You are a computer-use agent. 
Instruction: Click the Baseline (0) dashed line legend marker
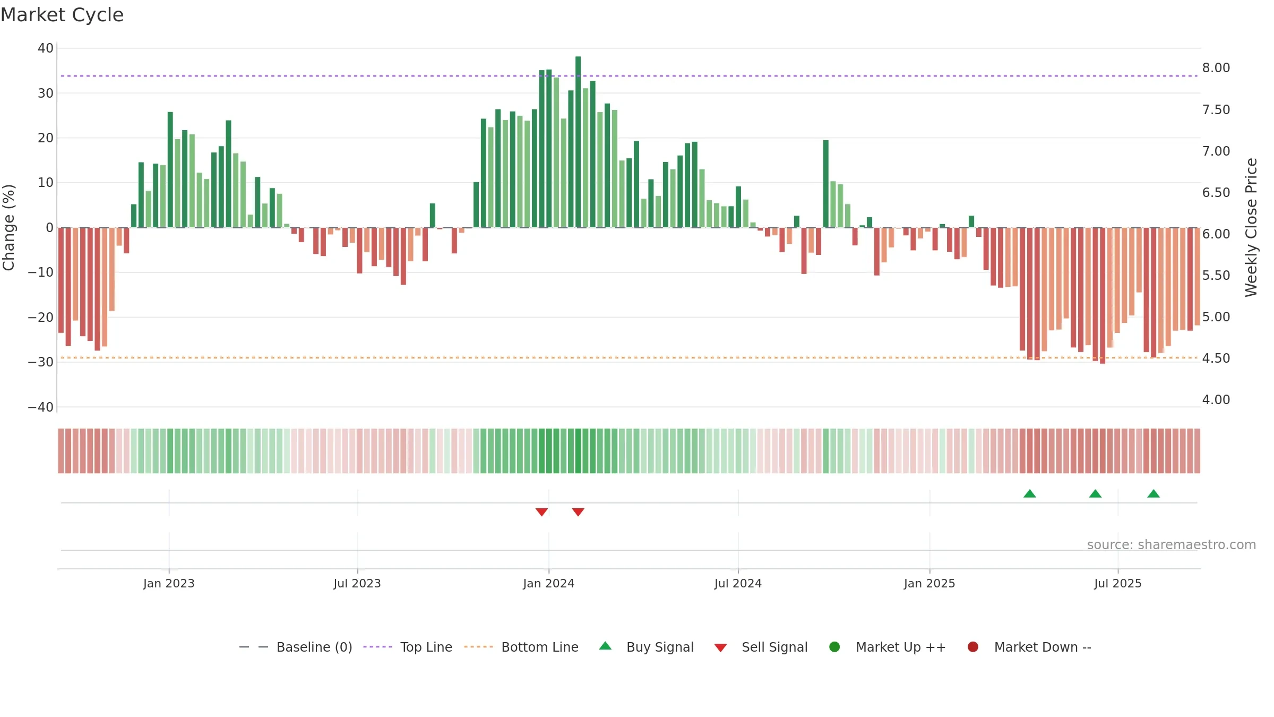(x=254, y=647)
